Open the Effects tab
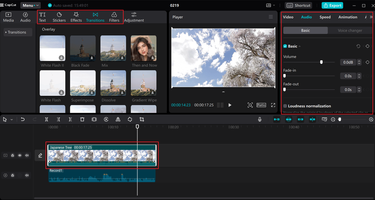This screenshot has height=200, width=375. (76, 17)
